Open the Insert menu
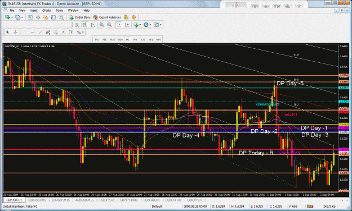 [34, 10]
